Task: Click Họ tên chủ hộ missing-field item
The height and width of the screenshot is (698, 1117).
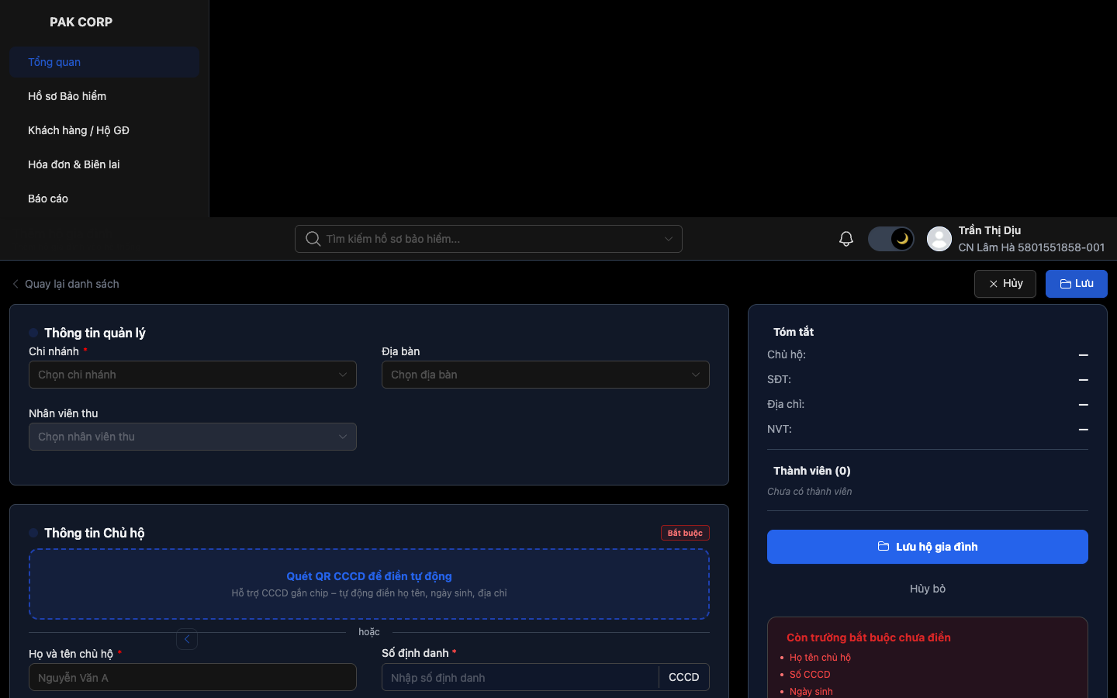Action: pyautogui.click(x=820, y=658)
